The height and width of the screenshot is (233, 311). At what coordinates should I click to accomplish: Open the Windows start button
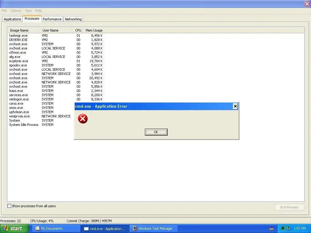tap(14, 228)
